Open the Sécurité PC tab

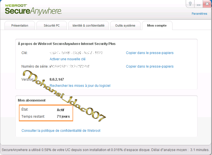click(52, 25)
